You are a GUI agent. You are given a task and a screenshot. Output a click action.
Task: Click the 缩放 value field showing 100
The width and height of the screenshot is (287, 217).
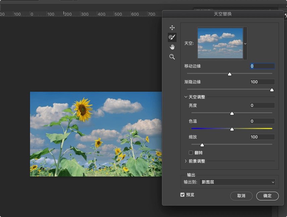[262, 137]
